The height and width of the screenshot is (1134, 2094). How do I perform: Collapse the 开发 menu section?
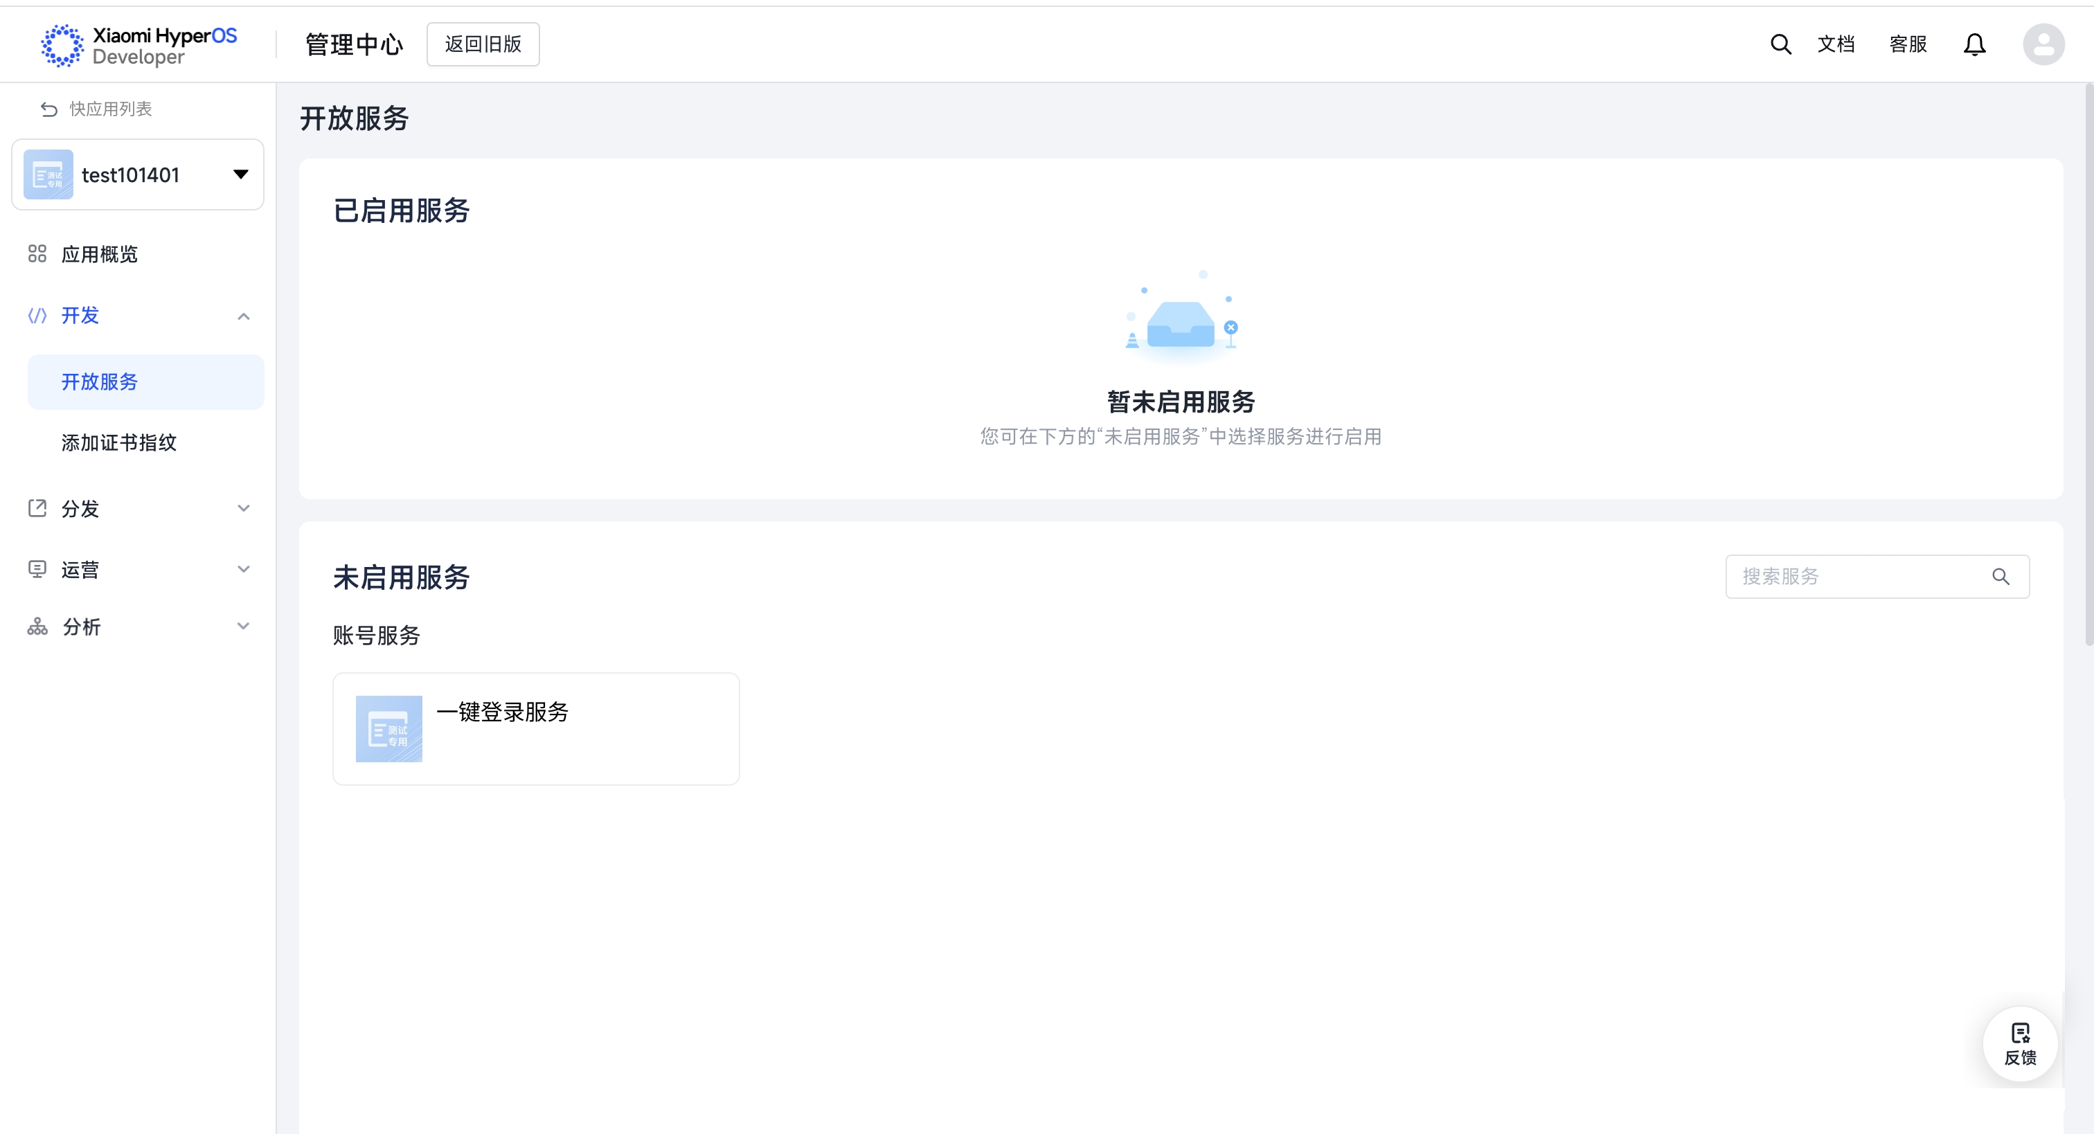[243, 316]
